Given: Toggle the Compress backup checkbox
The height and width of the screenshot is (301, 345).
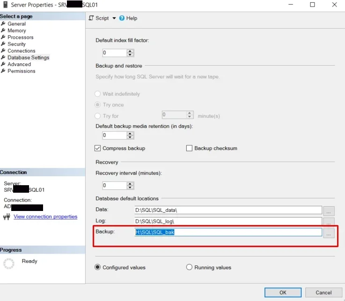Looking at the screenshot, I should 97,148.
